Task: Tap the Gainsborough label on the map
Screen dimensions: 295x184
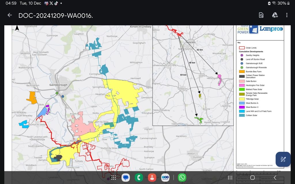Action: [59, 85]
